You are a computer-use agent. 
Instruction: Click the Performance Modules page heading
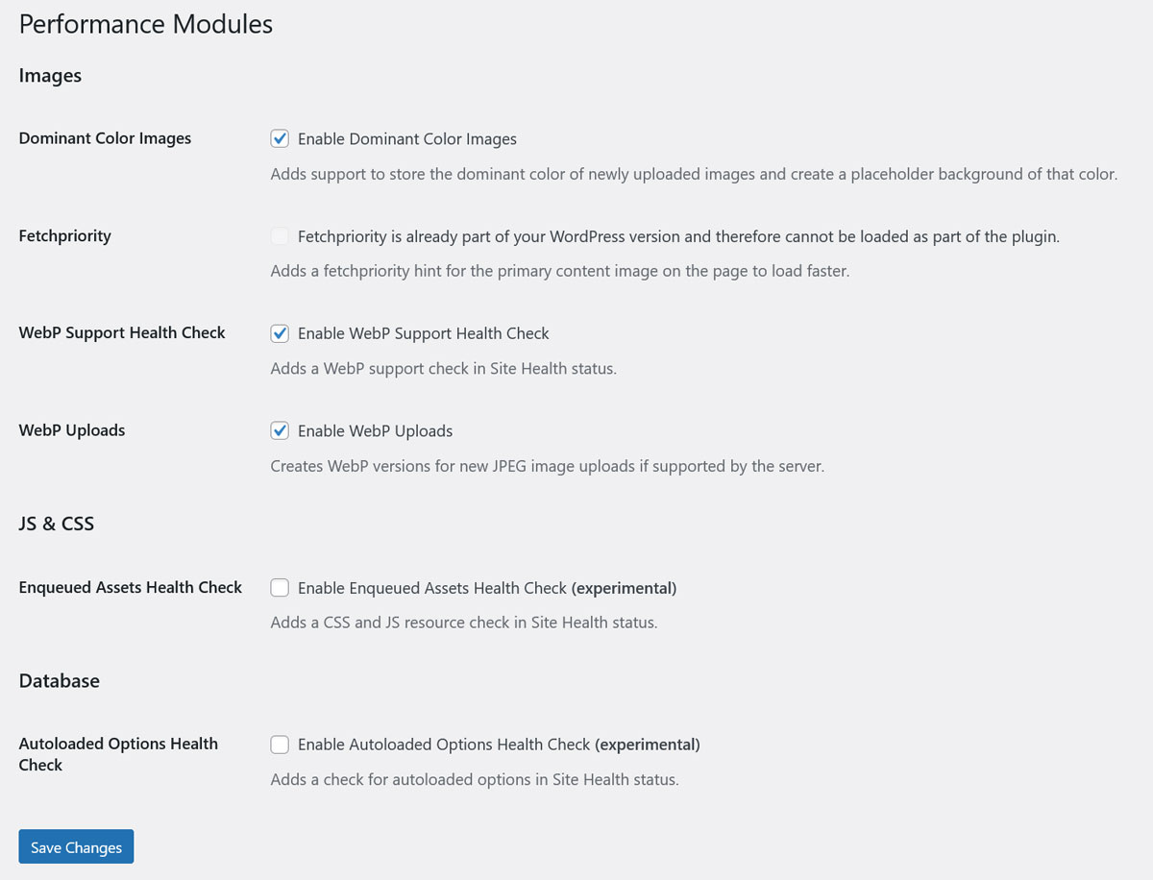pyautogui.click(x=146, y=24)
